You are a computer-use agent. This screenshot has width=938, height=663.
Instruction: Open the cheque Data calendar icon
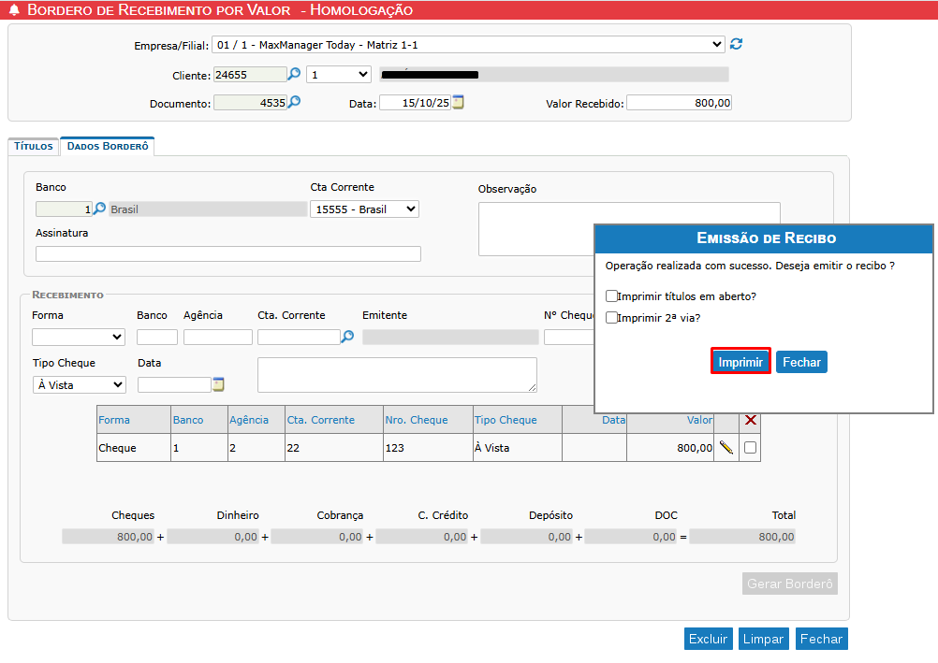[218, 384]
